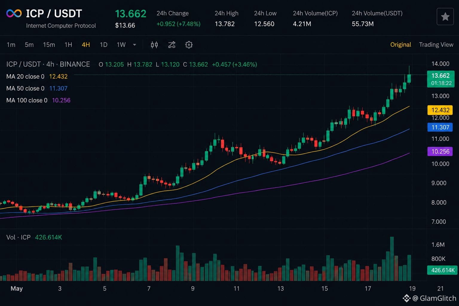This screenshot has height=306, width=459.
Task: Click the 24h Change value +0.952 (+7.48%)
Action: pyautogui.click(x=178, y=24)
